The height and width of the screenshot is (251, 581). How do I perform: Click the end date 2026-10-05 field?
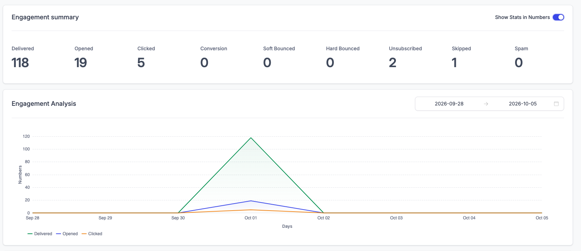pos(523,104)
